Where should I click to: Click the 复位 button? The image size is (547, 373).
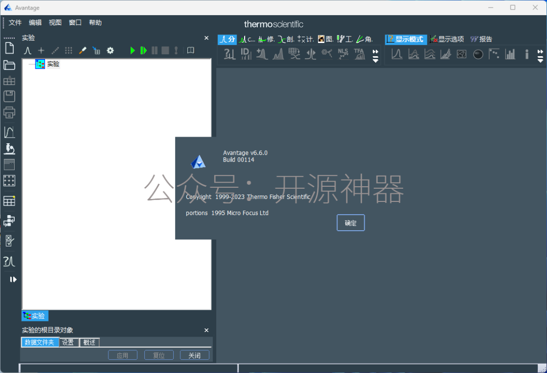(x=159, y=355)
